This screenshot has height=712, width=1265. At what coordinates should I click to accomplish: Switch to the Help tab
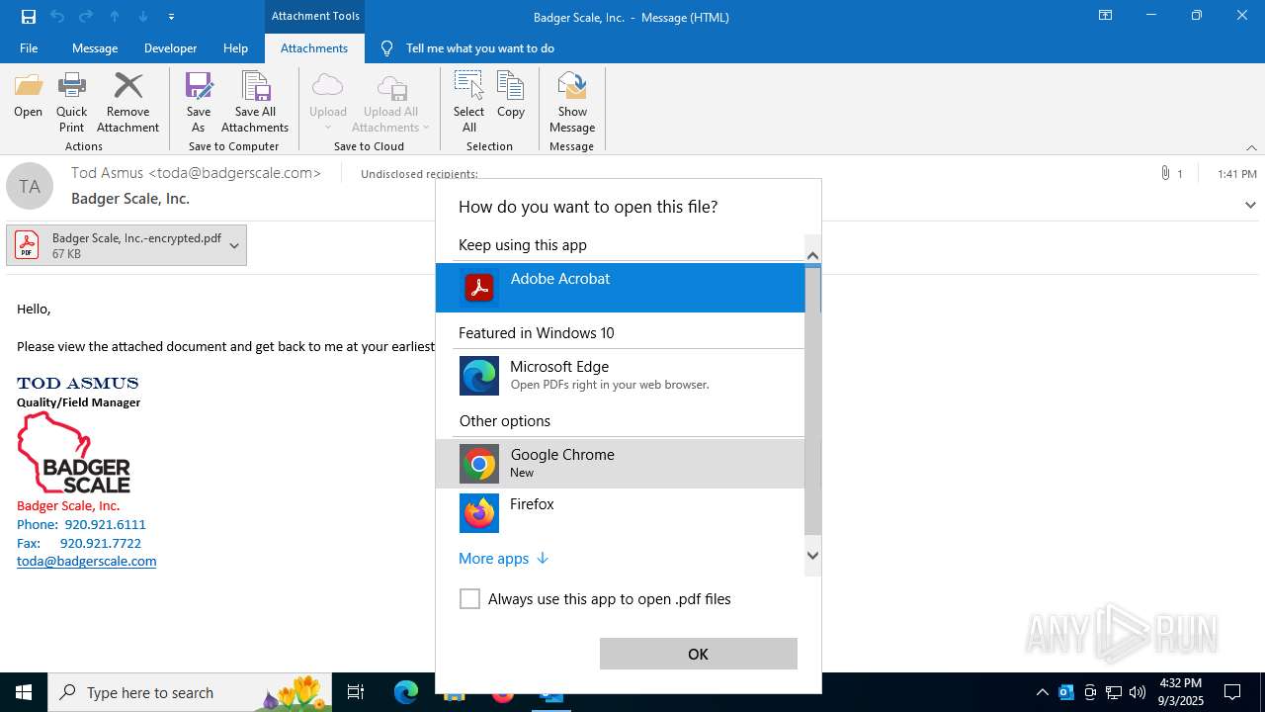click(x=235, y=48)
